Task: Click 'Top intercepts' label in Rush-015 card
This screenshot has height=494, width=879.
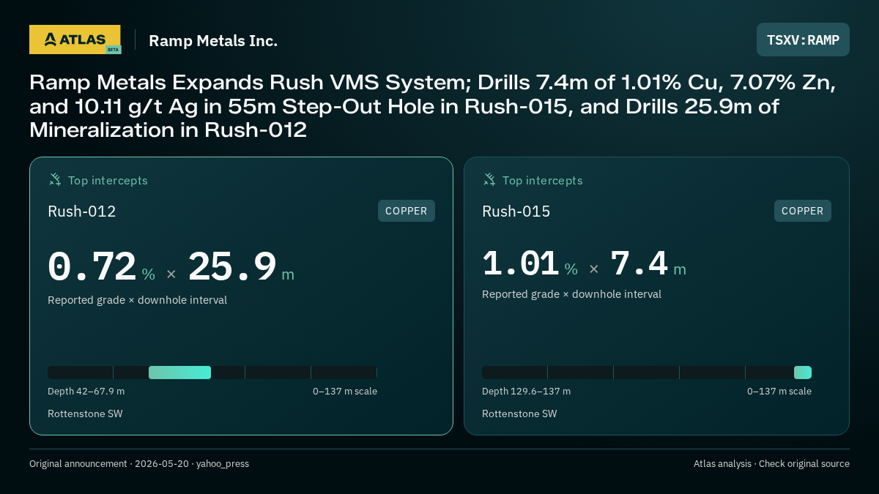Action: (x=542, y=180)
